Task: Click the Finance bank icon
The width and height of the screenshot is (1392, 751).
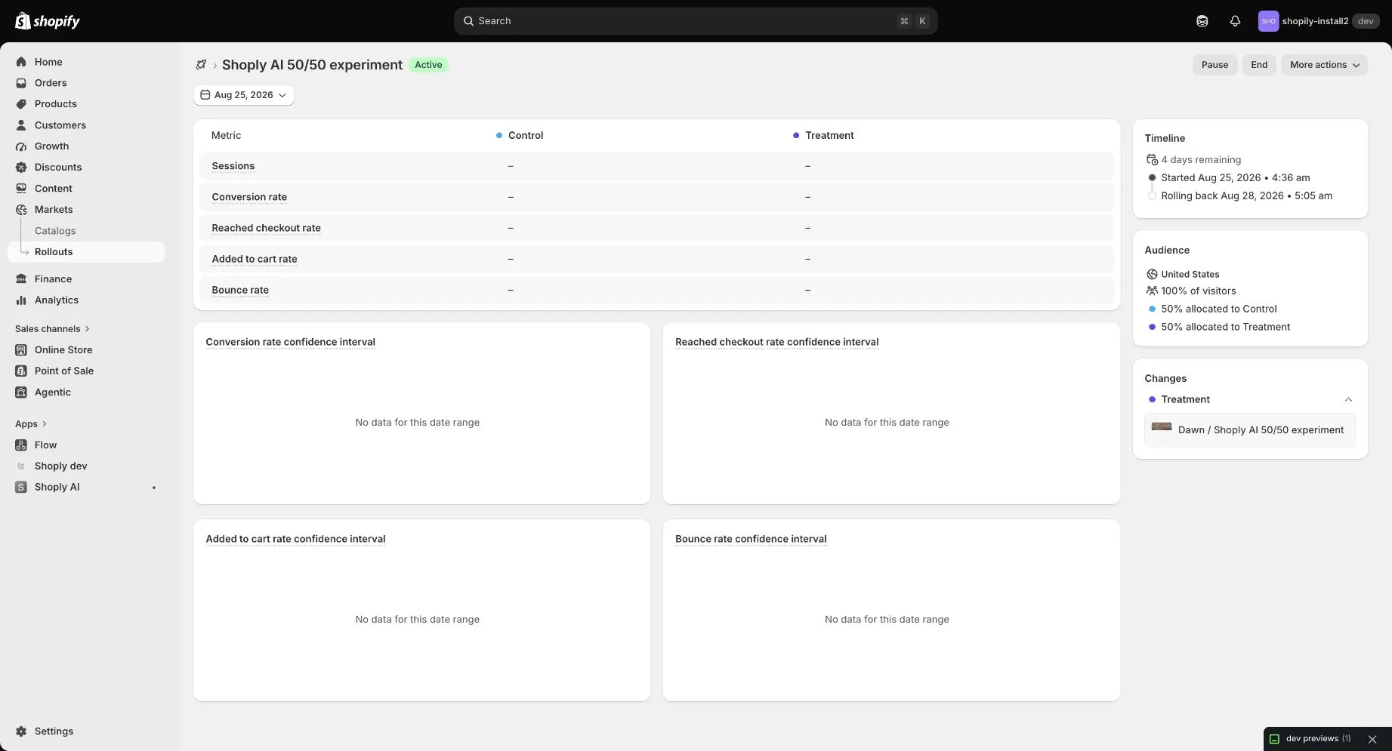Action: pos(21,279)
